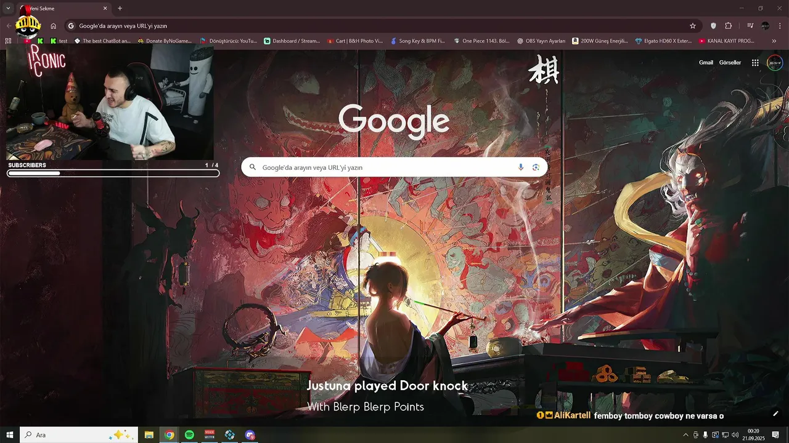Image resolution: width=789 pixels, height=443 pixels.
Task: Open the media control toolbar icon
Action: (x=750, y=26)
